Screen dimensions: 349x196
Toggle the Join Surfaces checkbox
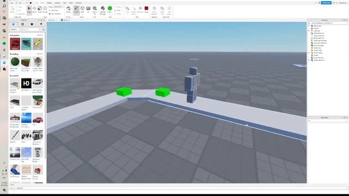pos(55,14)
